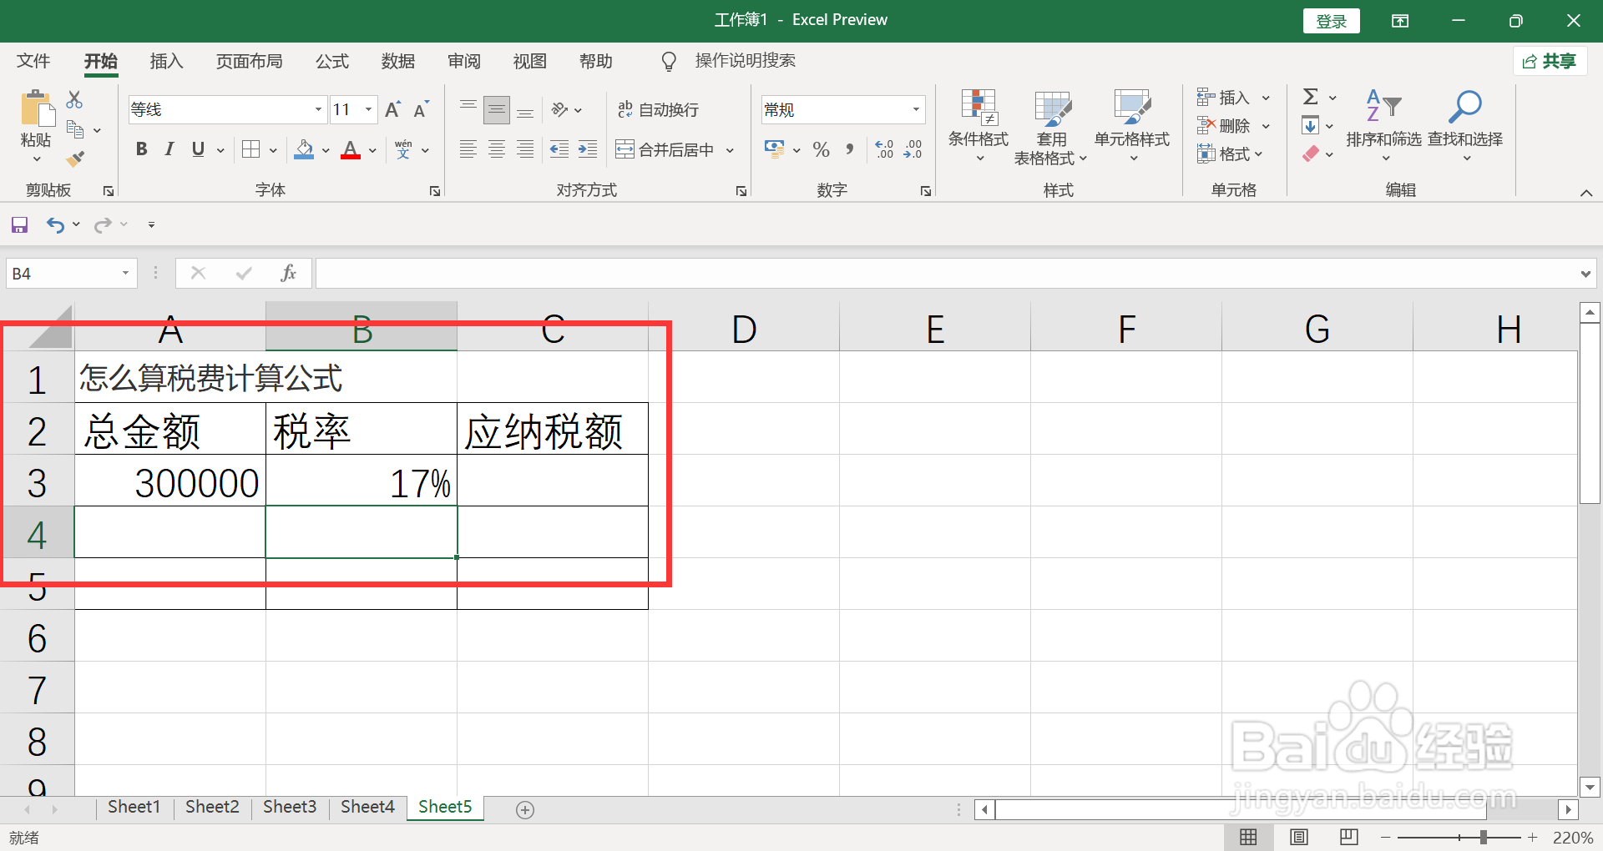This screenshot has height=851, width=1603.
Task: Adjust the zoom slider handle
Action: pos(1484,837)
